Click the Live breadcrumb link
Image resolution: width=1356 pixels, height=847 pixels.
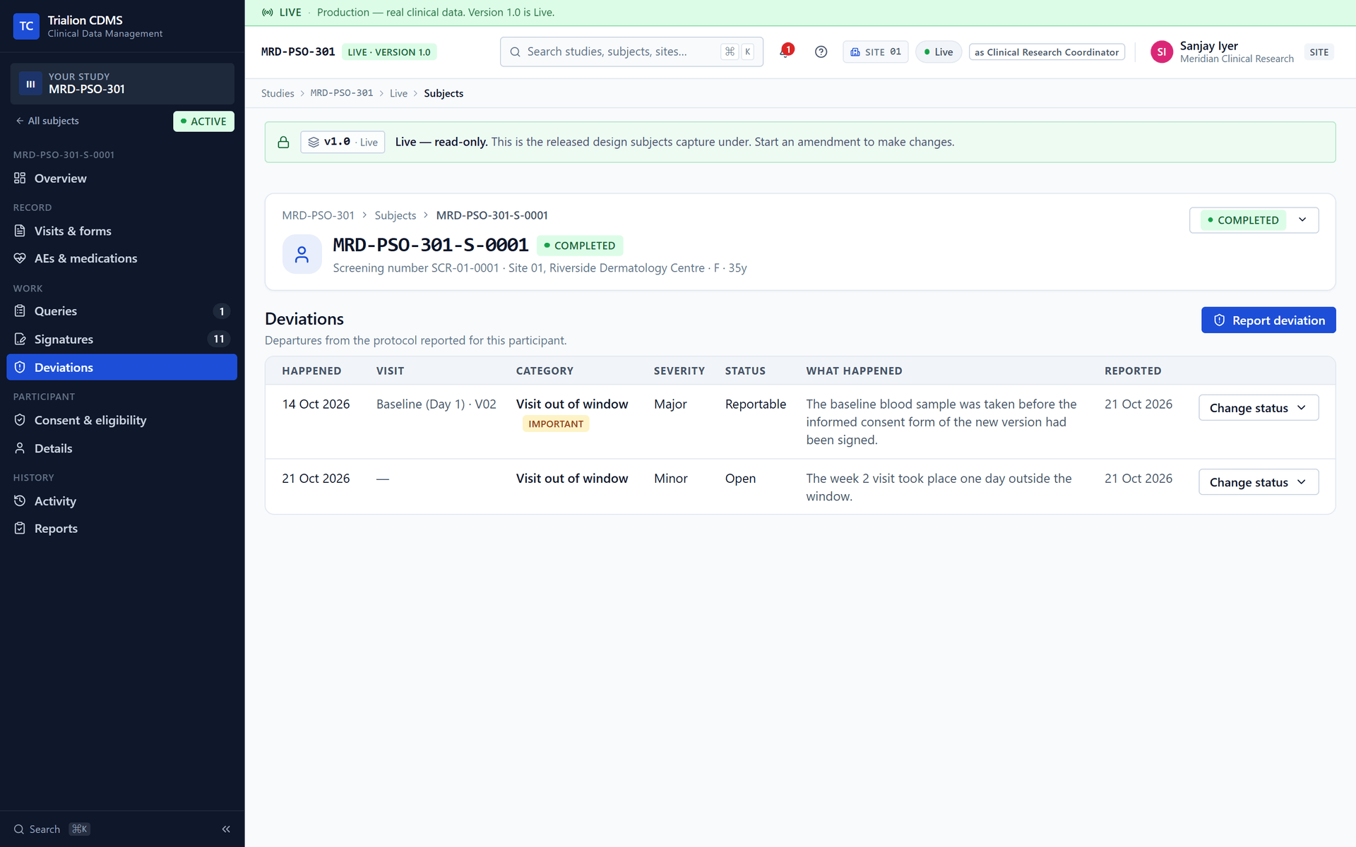[398, 93]
